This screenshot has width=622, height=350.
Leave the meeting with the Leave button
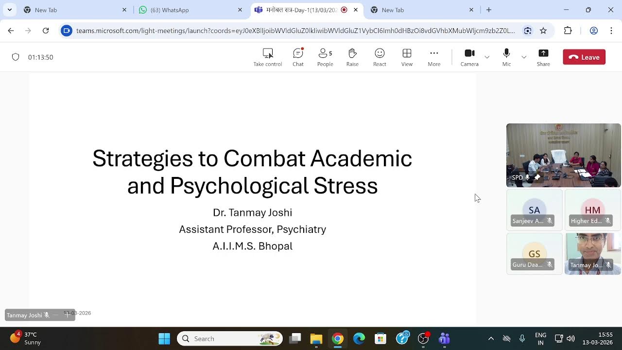click(x=584, y=57)
